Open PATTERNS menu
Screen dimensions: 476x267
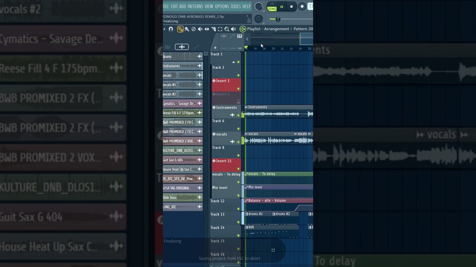(x=195, y=6)
